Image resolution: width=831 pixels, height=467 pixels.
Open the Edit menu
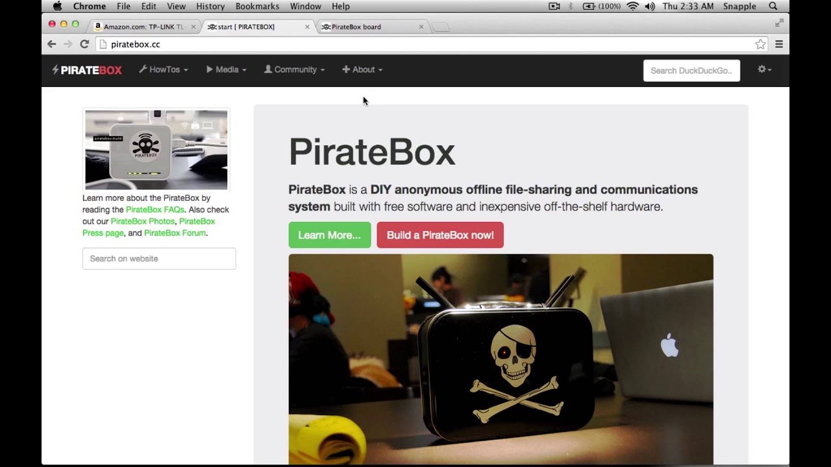[149, 6]
